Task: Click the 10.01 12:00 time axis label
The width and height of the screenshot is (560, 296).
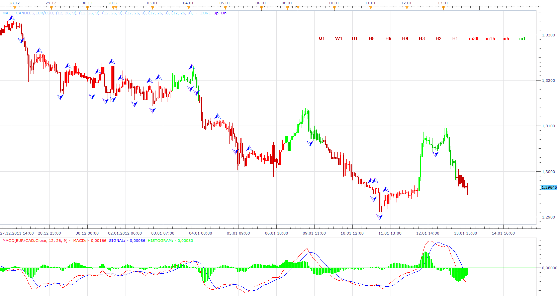Action: click(x=352, y=233)
